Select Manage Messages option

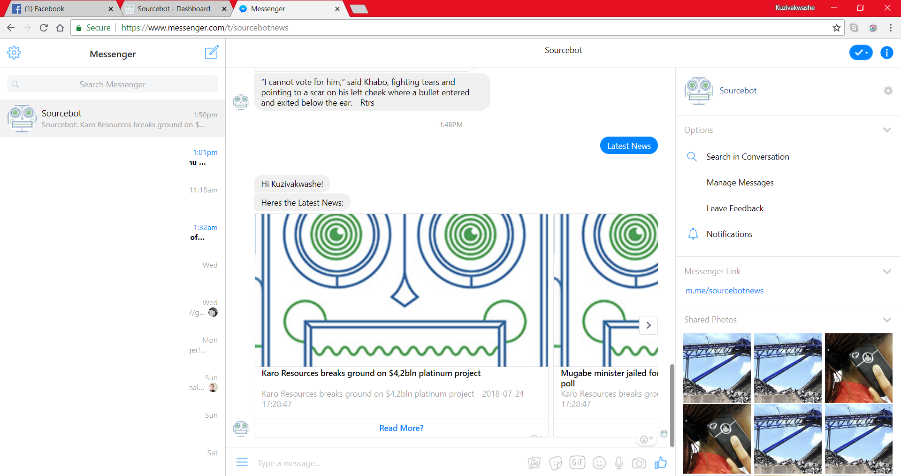[740, 183]
